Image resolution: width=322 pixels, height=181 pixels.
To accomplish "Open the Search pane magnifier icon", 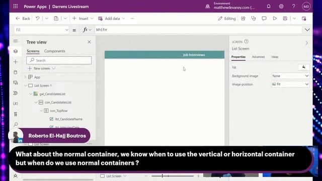I will pos(16,124).
